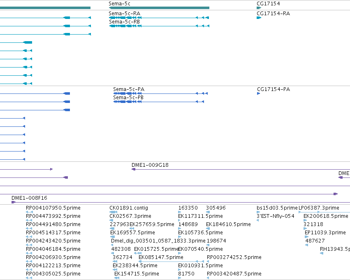Select EST EP11039.3prime
Image resolution: width=350 pixels, height=280 pixels.
pos(325,233)
